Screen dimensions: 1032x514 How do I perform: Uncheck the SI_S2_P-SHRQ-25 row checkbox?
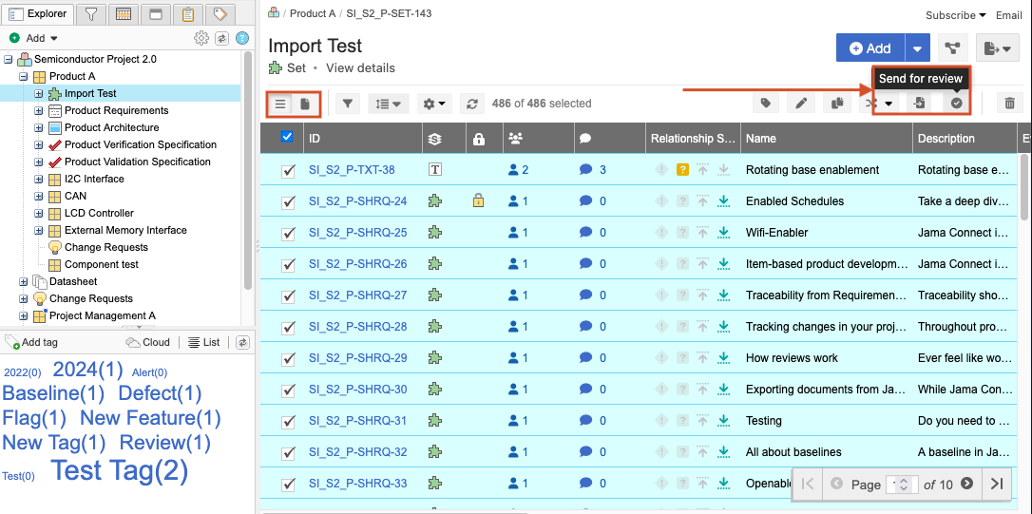[x=288, y=234]
